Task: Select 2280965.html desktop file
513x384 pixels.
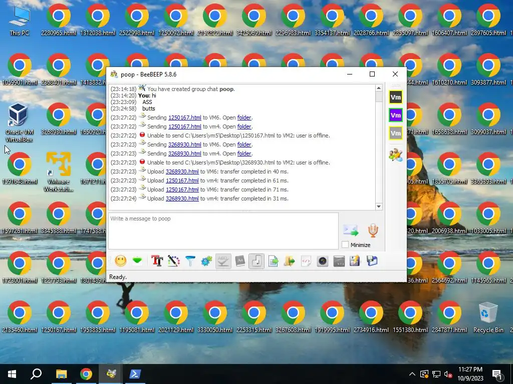Action: pyautogui.click(x=59, y=20)
